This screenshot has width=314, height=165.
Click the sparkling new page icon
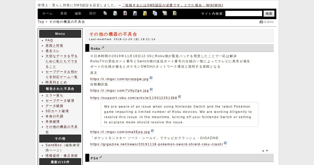click(165, 13)
